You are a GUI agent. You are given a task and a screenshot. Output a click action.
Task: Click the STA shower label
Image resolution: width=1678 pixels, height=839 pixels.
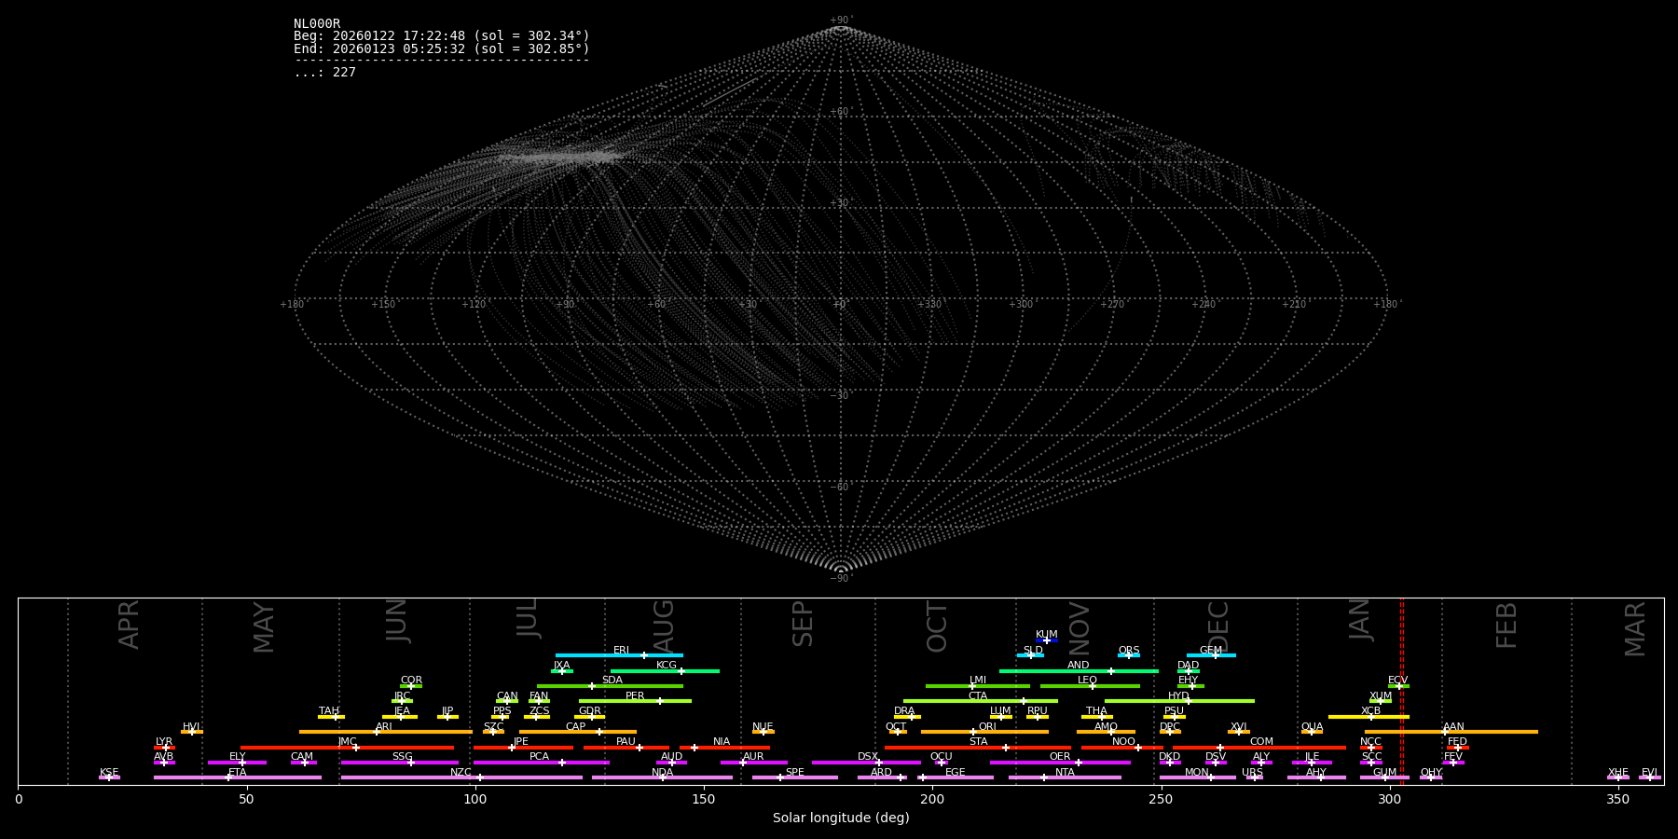tap(978, 742)
